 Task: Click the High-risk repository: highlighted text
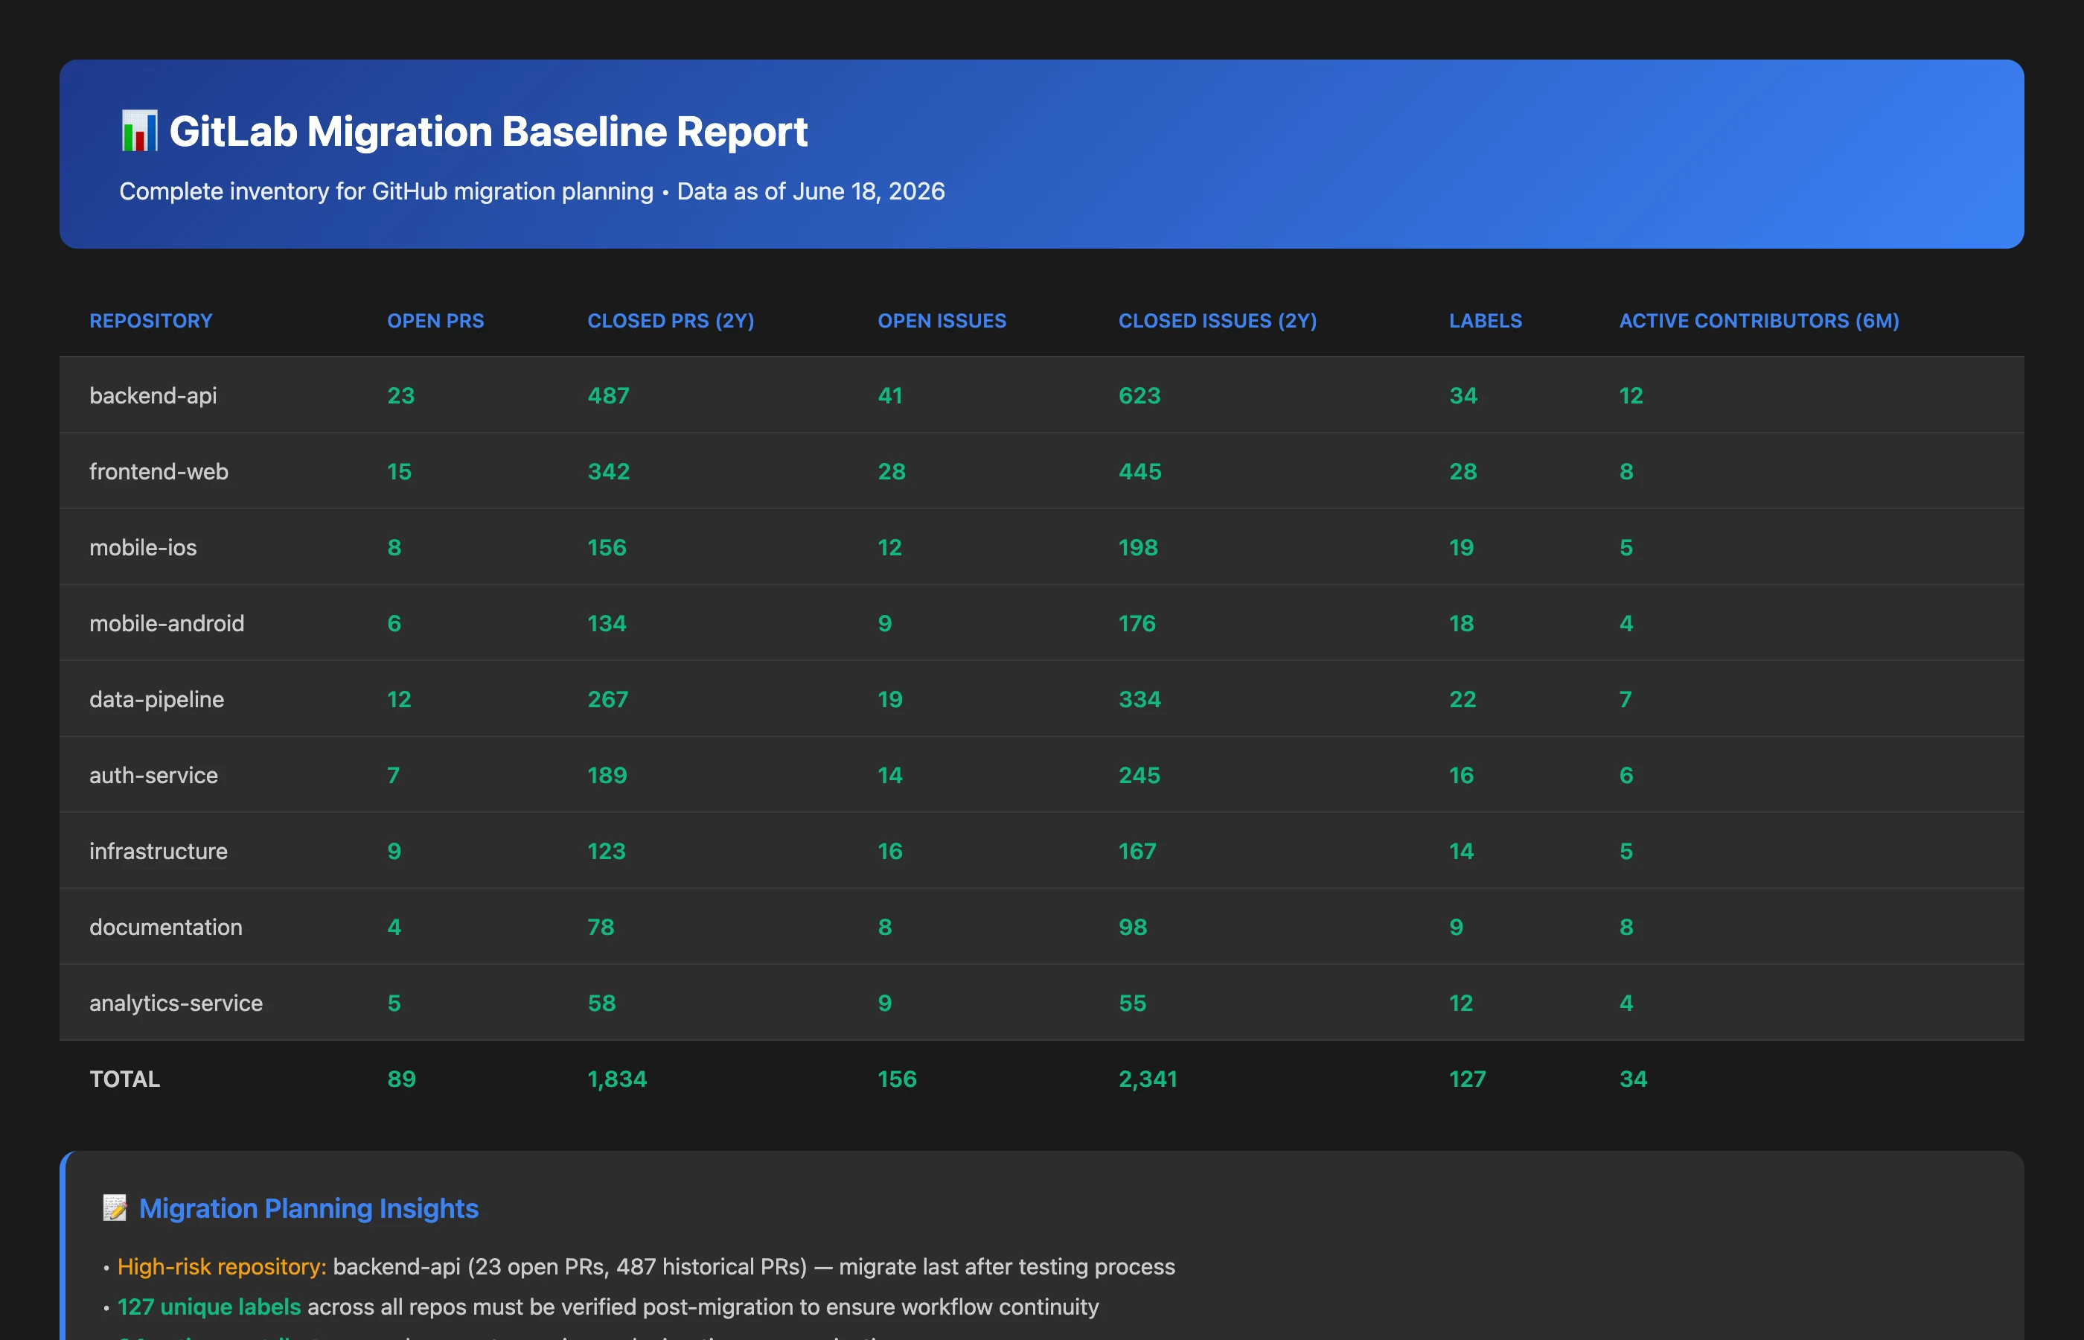pos(222,1267)
